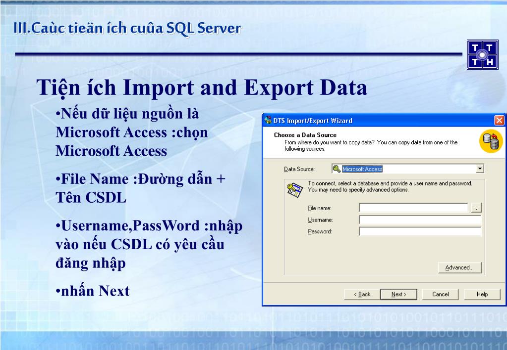Click the slide title 'Tiện ích Import and Export Data'
Screen dimensions: 507x350
pos(202,87)
